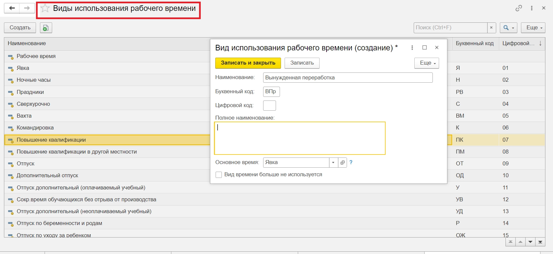Viewport: 553px width, 254px height.
Task: Add page to favorites with star icon
Action: coord(45,8)
